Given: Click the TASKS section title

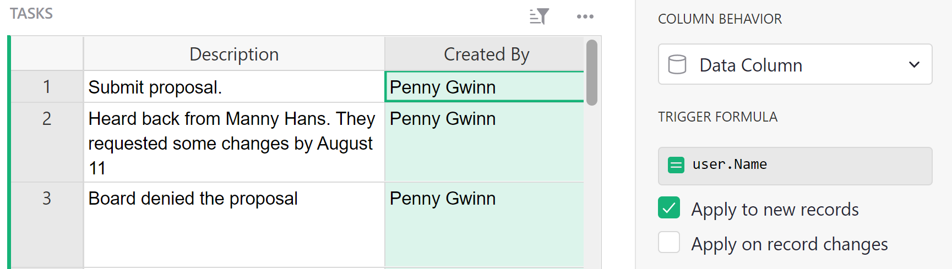Looking at the screenshot, I should 31,14.
